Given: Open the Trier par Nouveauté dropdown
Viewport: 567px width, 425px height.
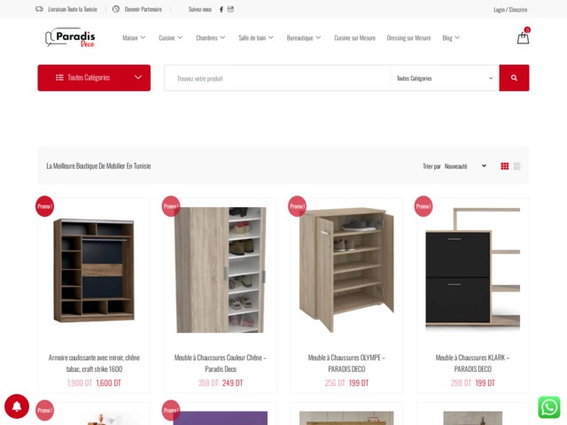Looking at the screenshot, I should click(465, 166).
